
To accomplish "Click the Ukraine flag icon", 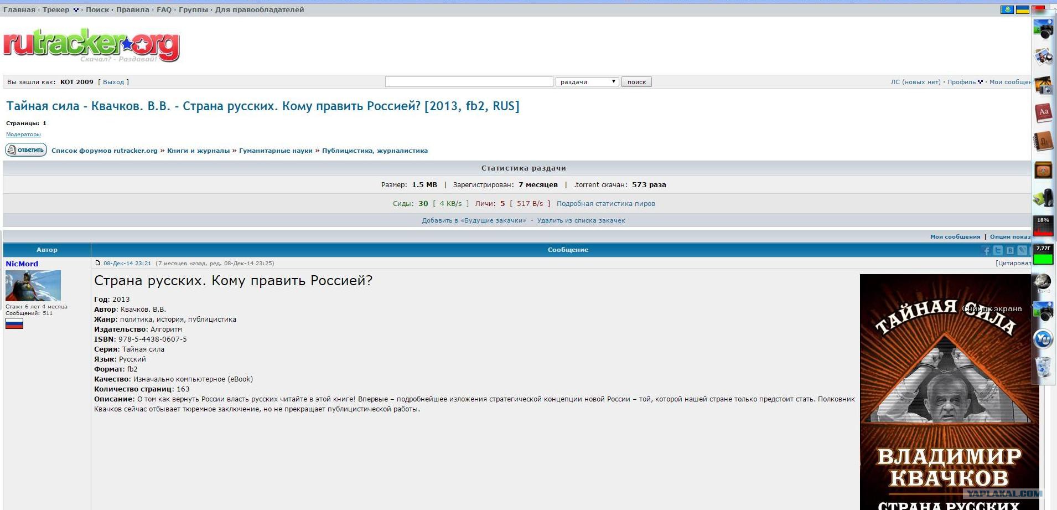I will coord(1022,10).
